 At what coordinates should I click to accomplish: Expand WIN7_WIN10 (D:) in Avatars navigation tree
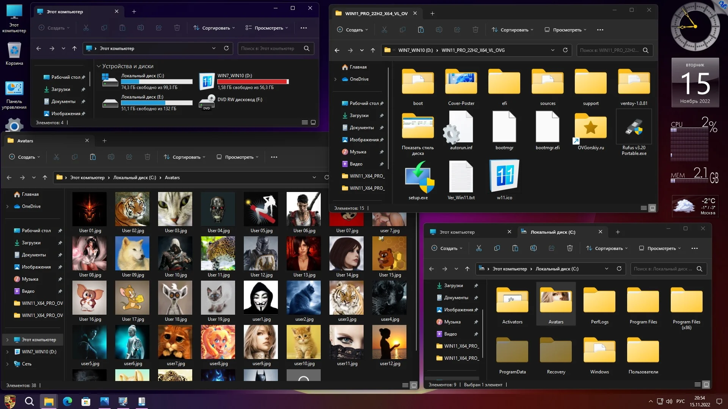pos(8,352)
